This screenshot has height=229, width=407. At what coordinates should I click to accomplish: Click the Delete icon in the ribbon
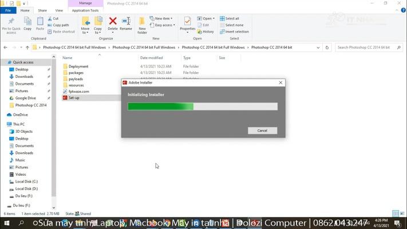(113, 23)
